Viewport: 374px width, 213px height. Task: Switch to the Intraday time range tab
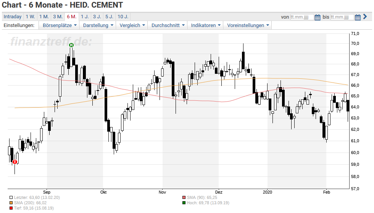[x=12, y=17]
